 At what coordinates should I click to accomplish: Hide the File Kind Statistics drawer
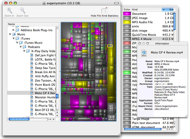[x=104, y=11]
